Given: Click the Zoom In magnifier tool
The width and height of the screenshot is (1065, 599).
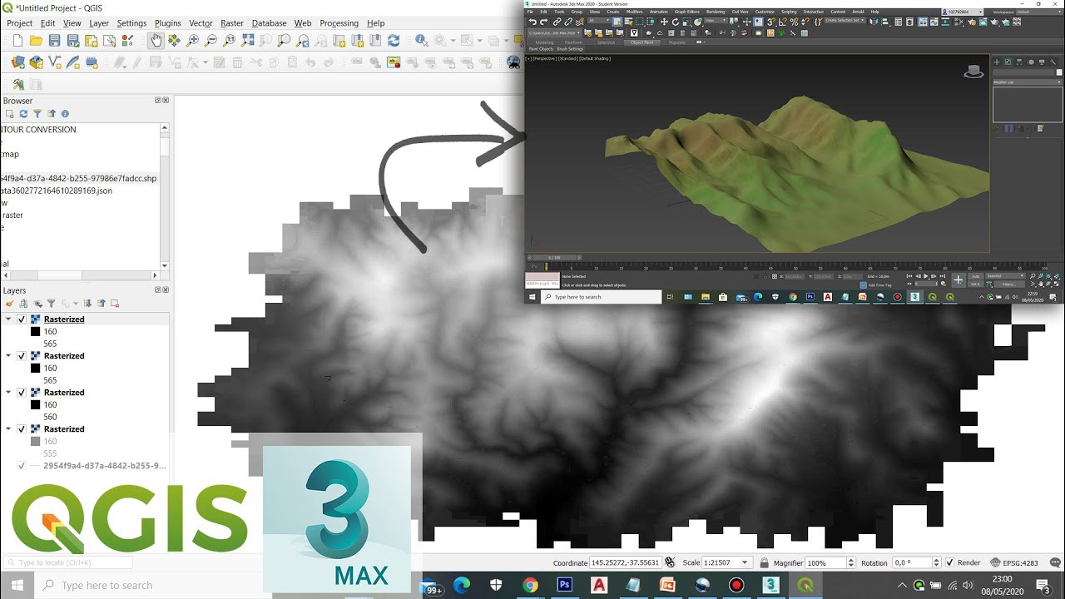Looking at the screenshot, I should [x=193, y=40].
